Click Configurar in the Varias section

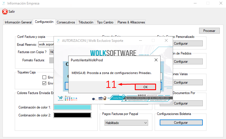point(187,82)
